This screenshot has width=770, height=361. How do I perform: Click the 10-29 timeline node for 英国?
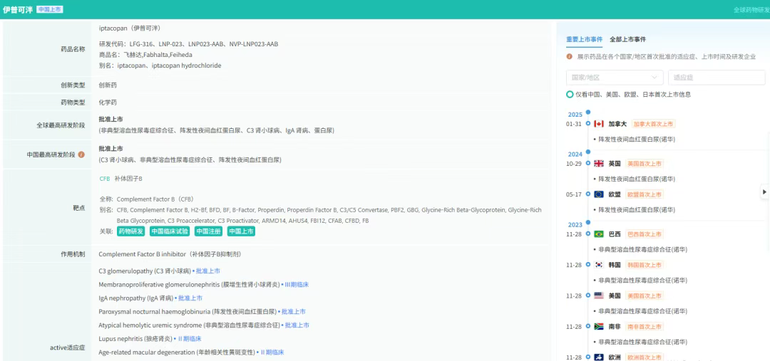click(x=587, y=163)
